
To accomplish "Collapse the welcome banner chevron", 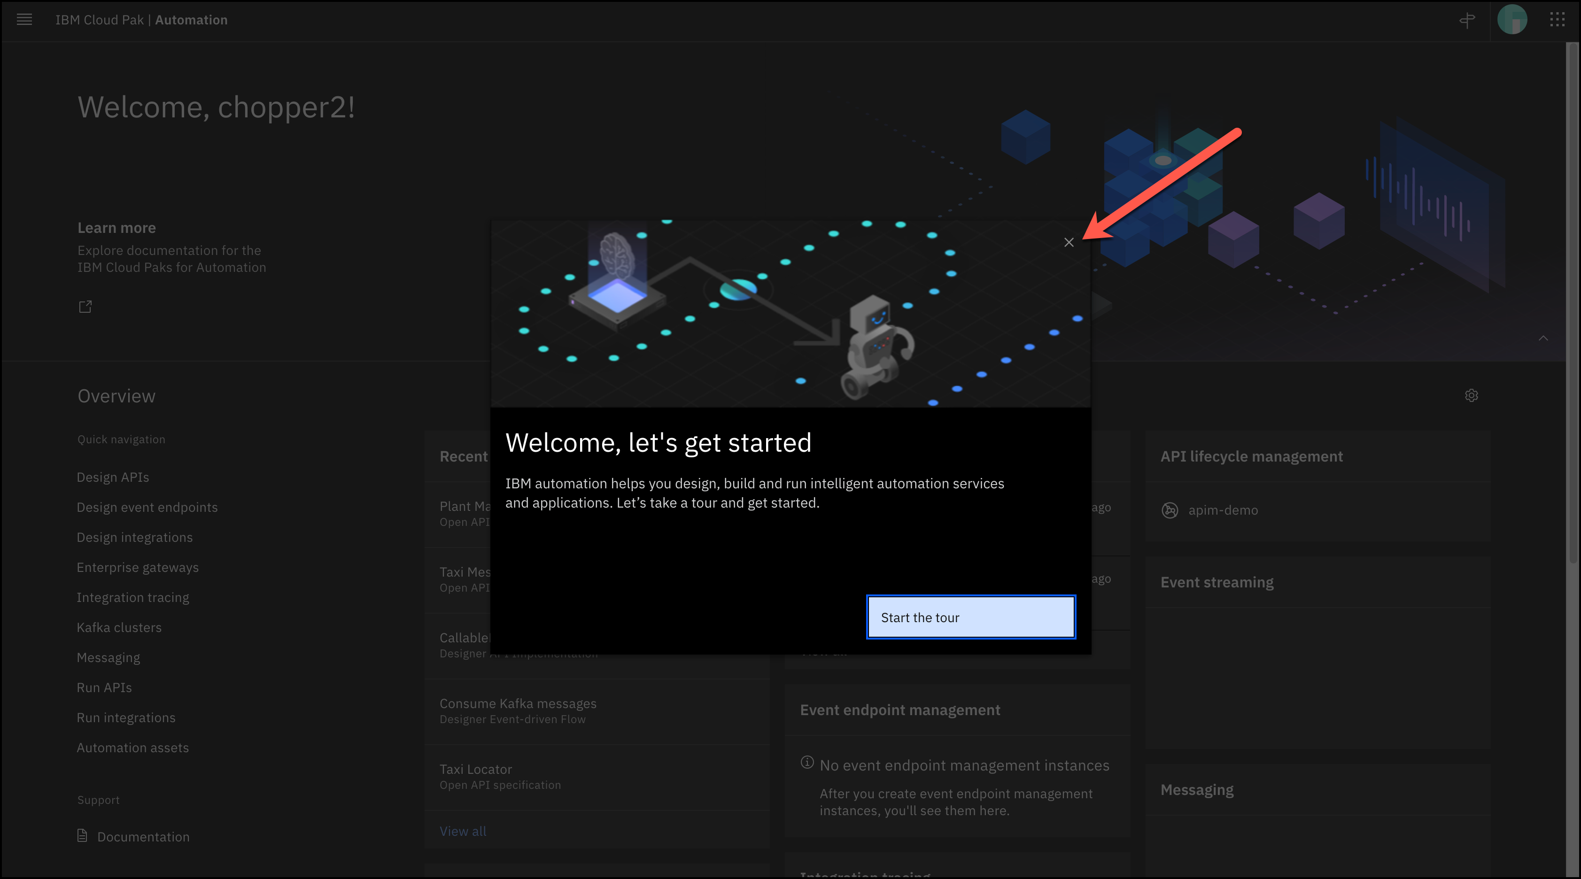I will [x=1543, y=338].
